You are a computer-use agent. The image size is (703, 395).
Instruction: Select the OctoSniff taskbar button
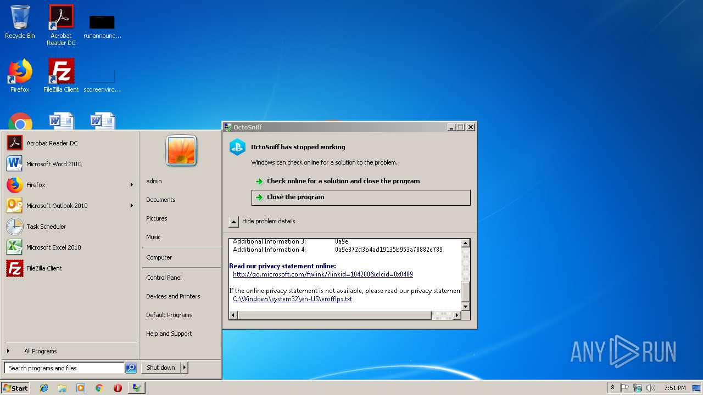pos(136,388)
